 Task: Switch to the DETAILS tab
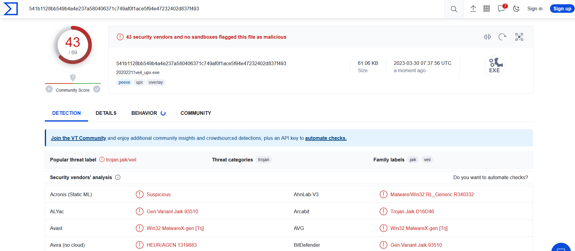tap(106, 113)
